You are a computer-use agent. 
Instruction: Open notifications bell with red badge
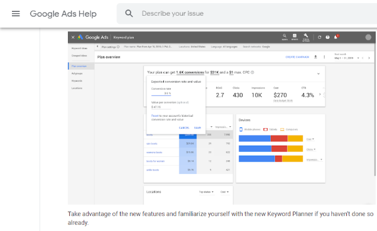click(x=336, y=37)
